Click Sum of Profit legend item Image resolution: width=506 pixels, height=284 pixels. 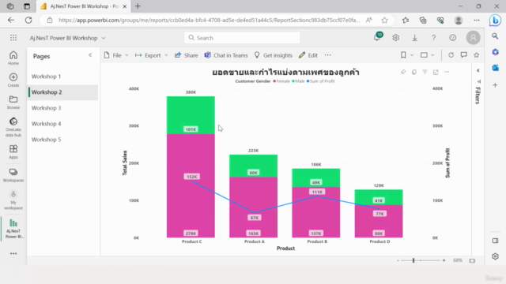[320, 81]
